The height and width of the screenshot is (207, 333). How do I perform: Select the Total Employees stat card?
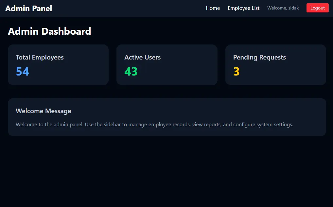point(58,64)
